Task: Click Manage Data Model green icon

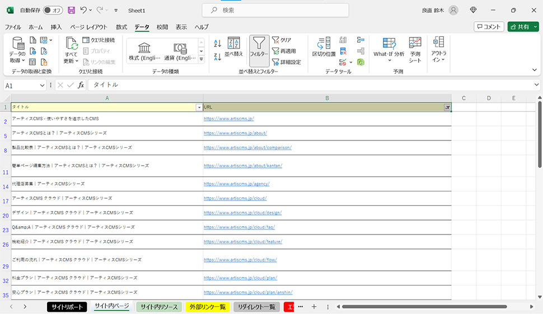Action: click(361, 62)
